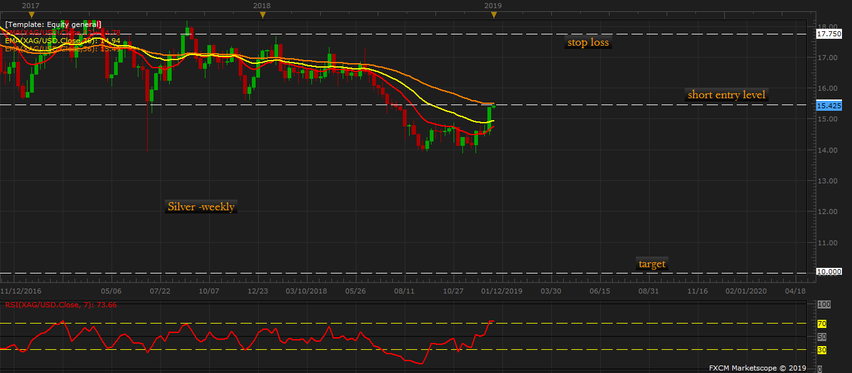Click the 'target' text annotation

coord(652,264)
